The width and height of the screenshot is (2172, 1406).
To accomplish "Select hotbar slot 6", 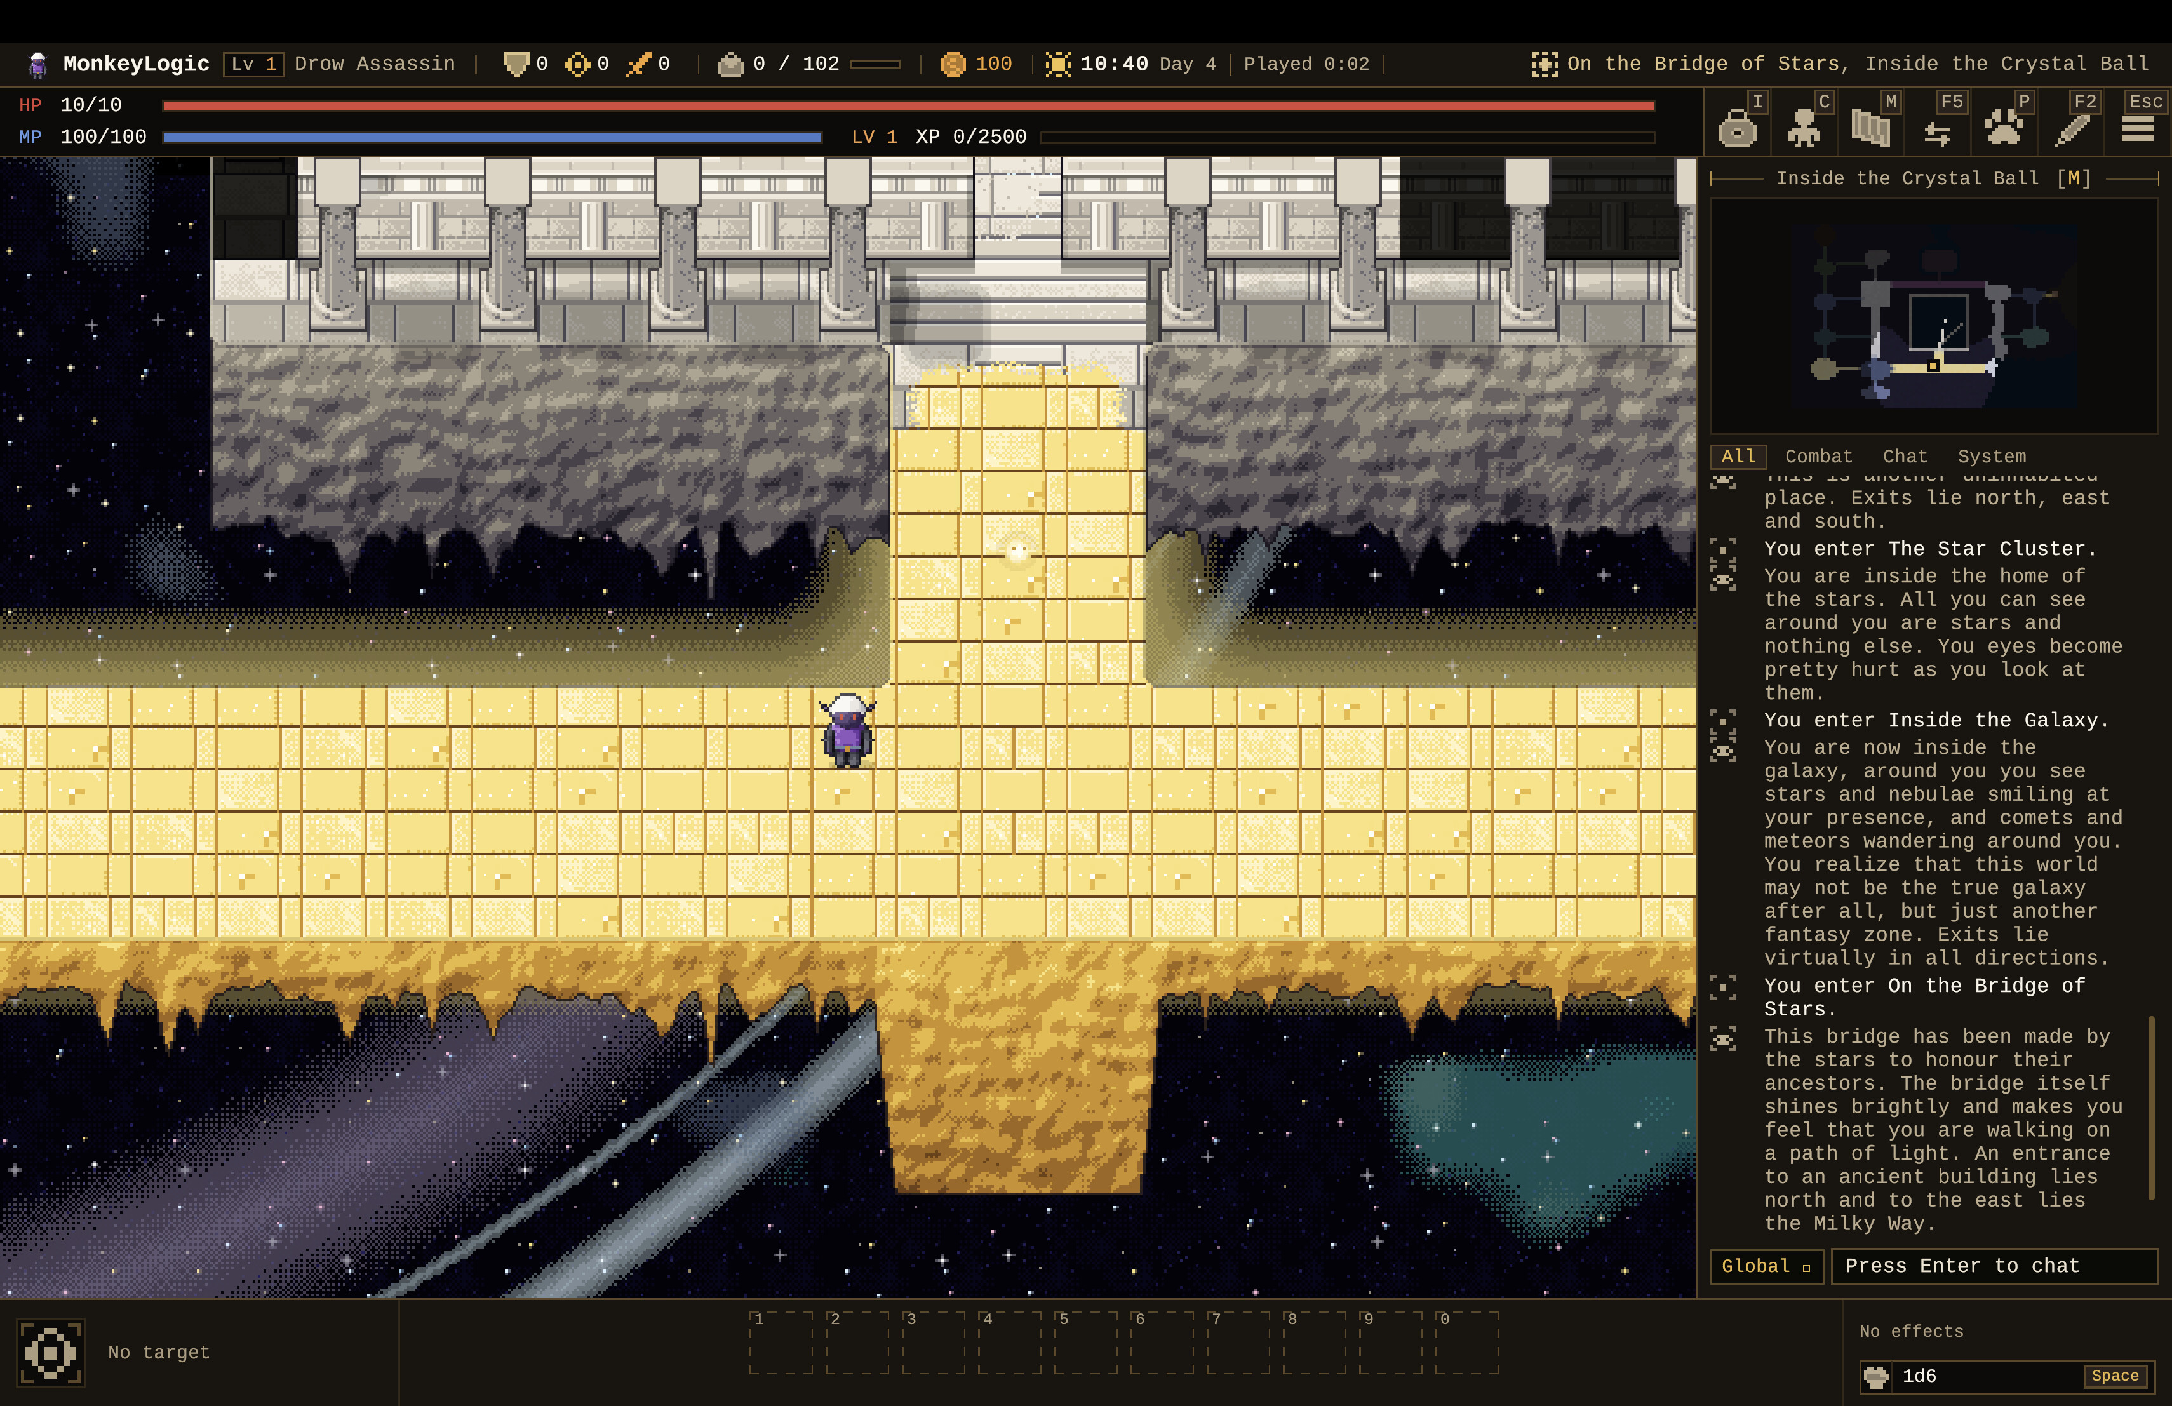I will point(1163,1343).
